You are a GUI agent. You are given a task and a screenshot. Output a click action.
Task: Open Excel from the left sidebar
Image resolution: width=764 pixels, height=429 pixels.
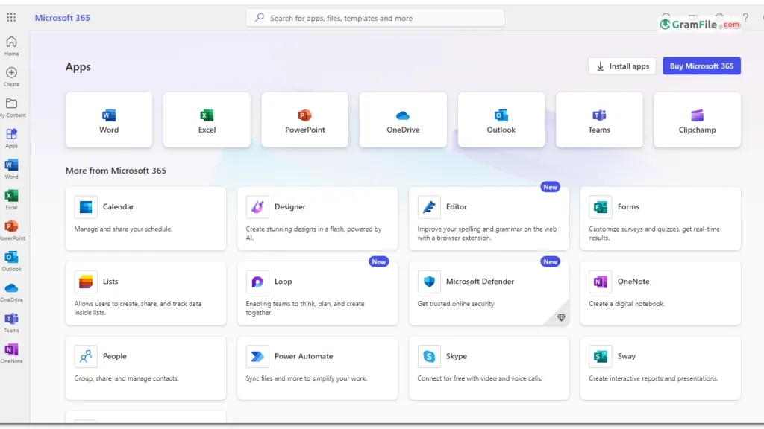click(12, 200)
